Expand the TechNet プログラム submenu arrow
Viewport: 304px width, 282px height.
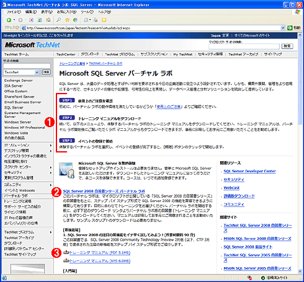[x=51, y=232]
